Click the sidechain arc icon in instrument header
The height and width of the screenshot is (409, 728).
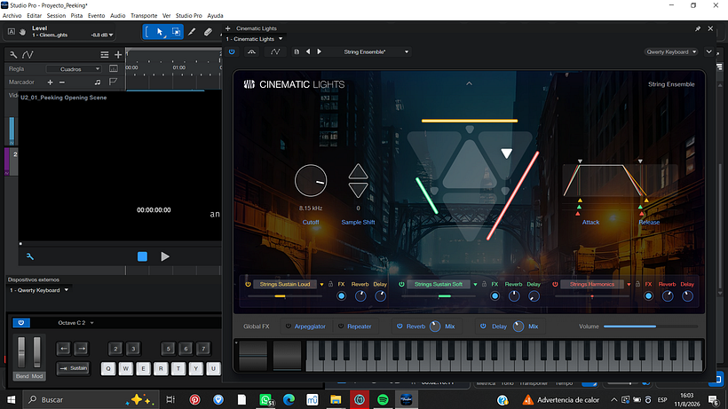[x=251, y=52]
